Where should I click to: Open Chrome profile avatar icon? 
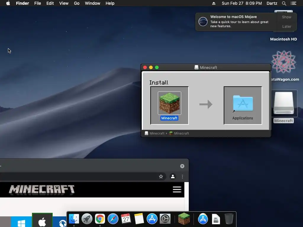173,176
